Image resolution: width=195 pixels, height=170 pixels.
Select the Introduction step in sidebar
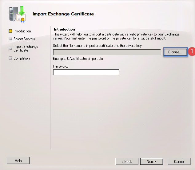pos(22,31)
